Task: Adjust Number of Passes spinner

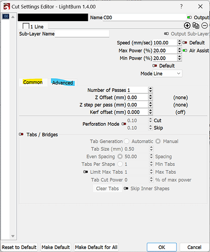Action: click(x=150, y=90)
